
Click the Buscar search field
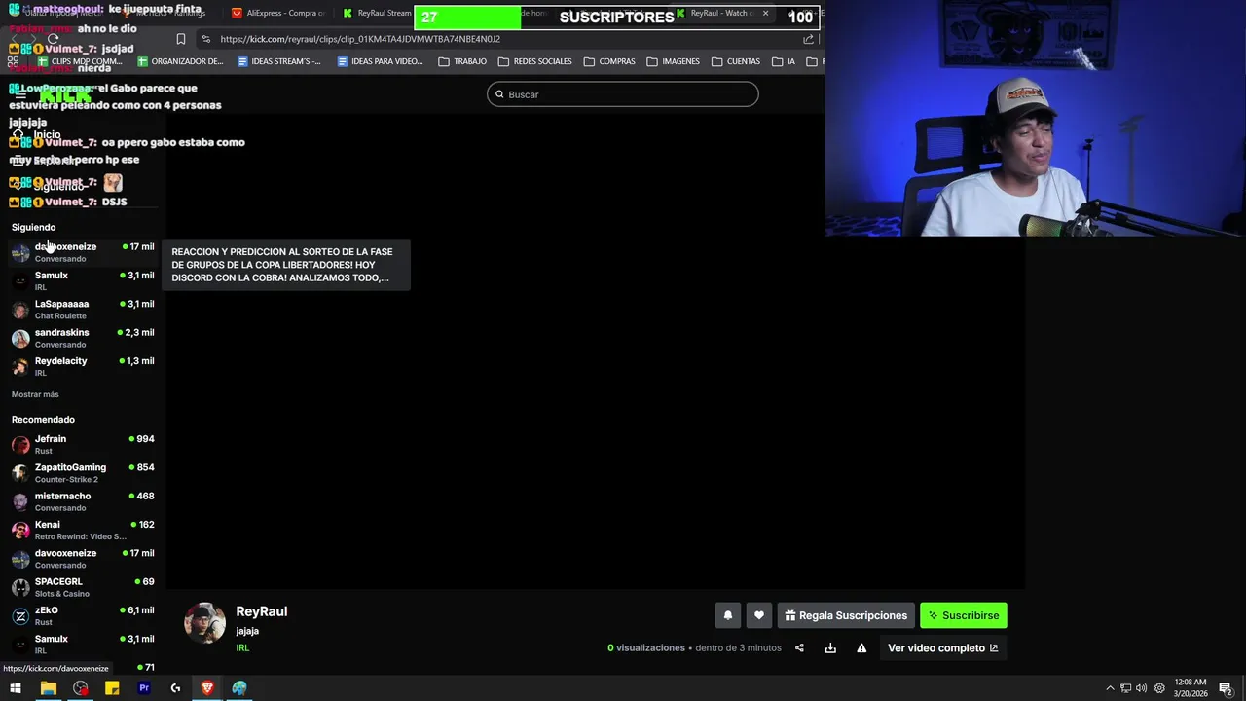(x=623, y=94)
